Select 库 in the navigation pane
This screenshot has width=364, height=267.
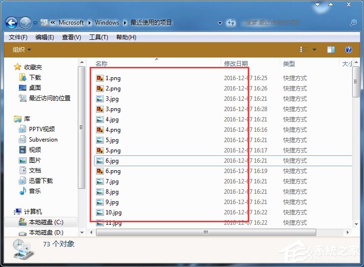[22, 119]
